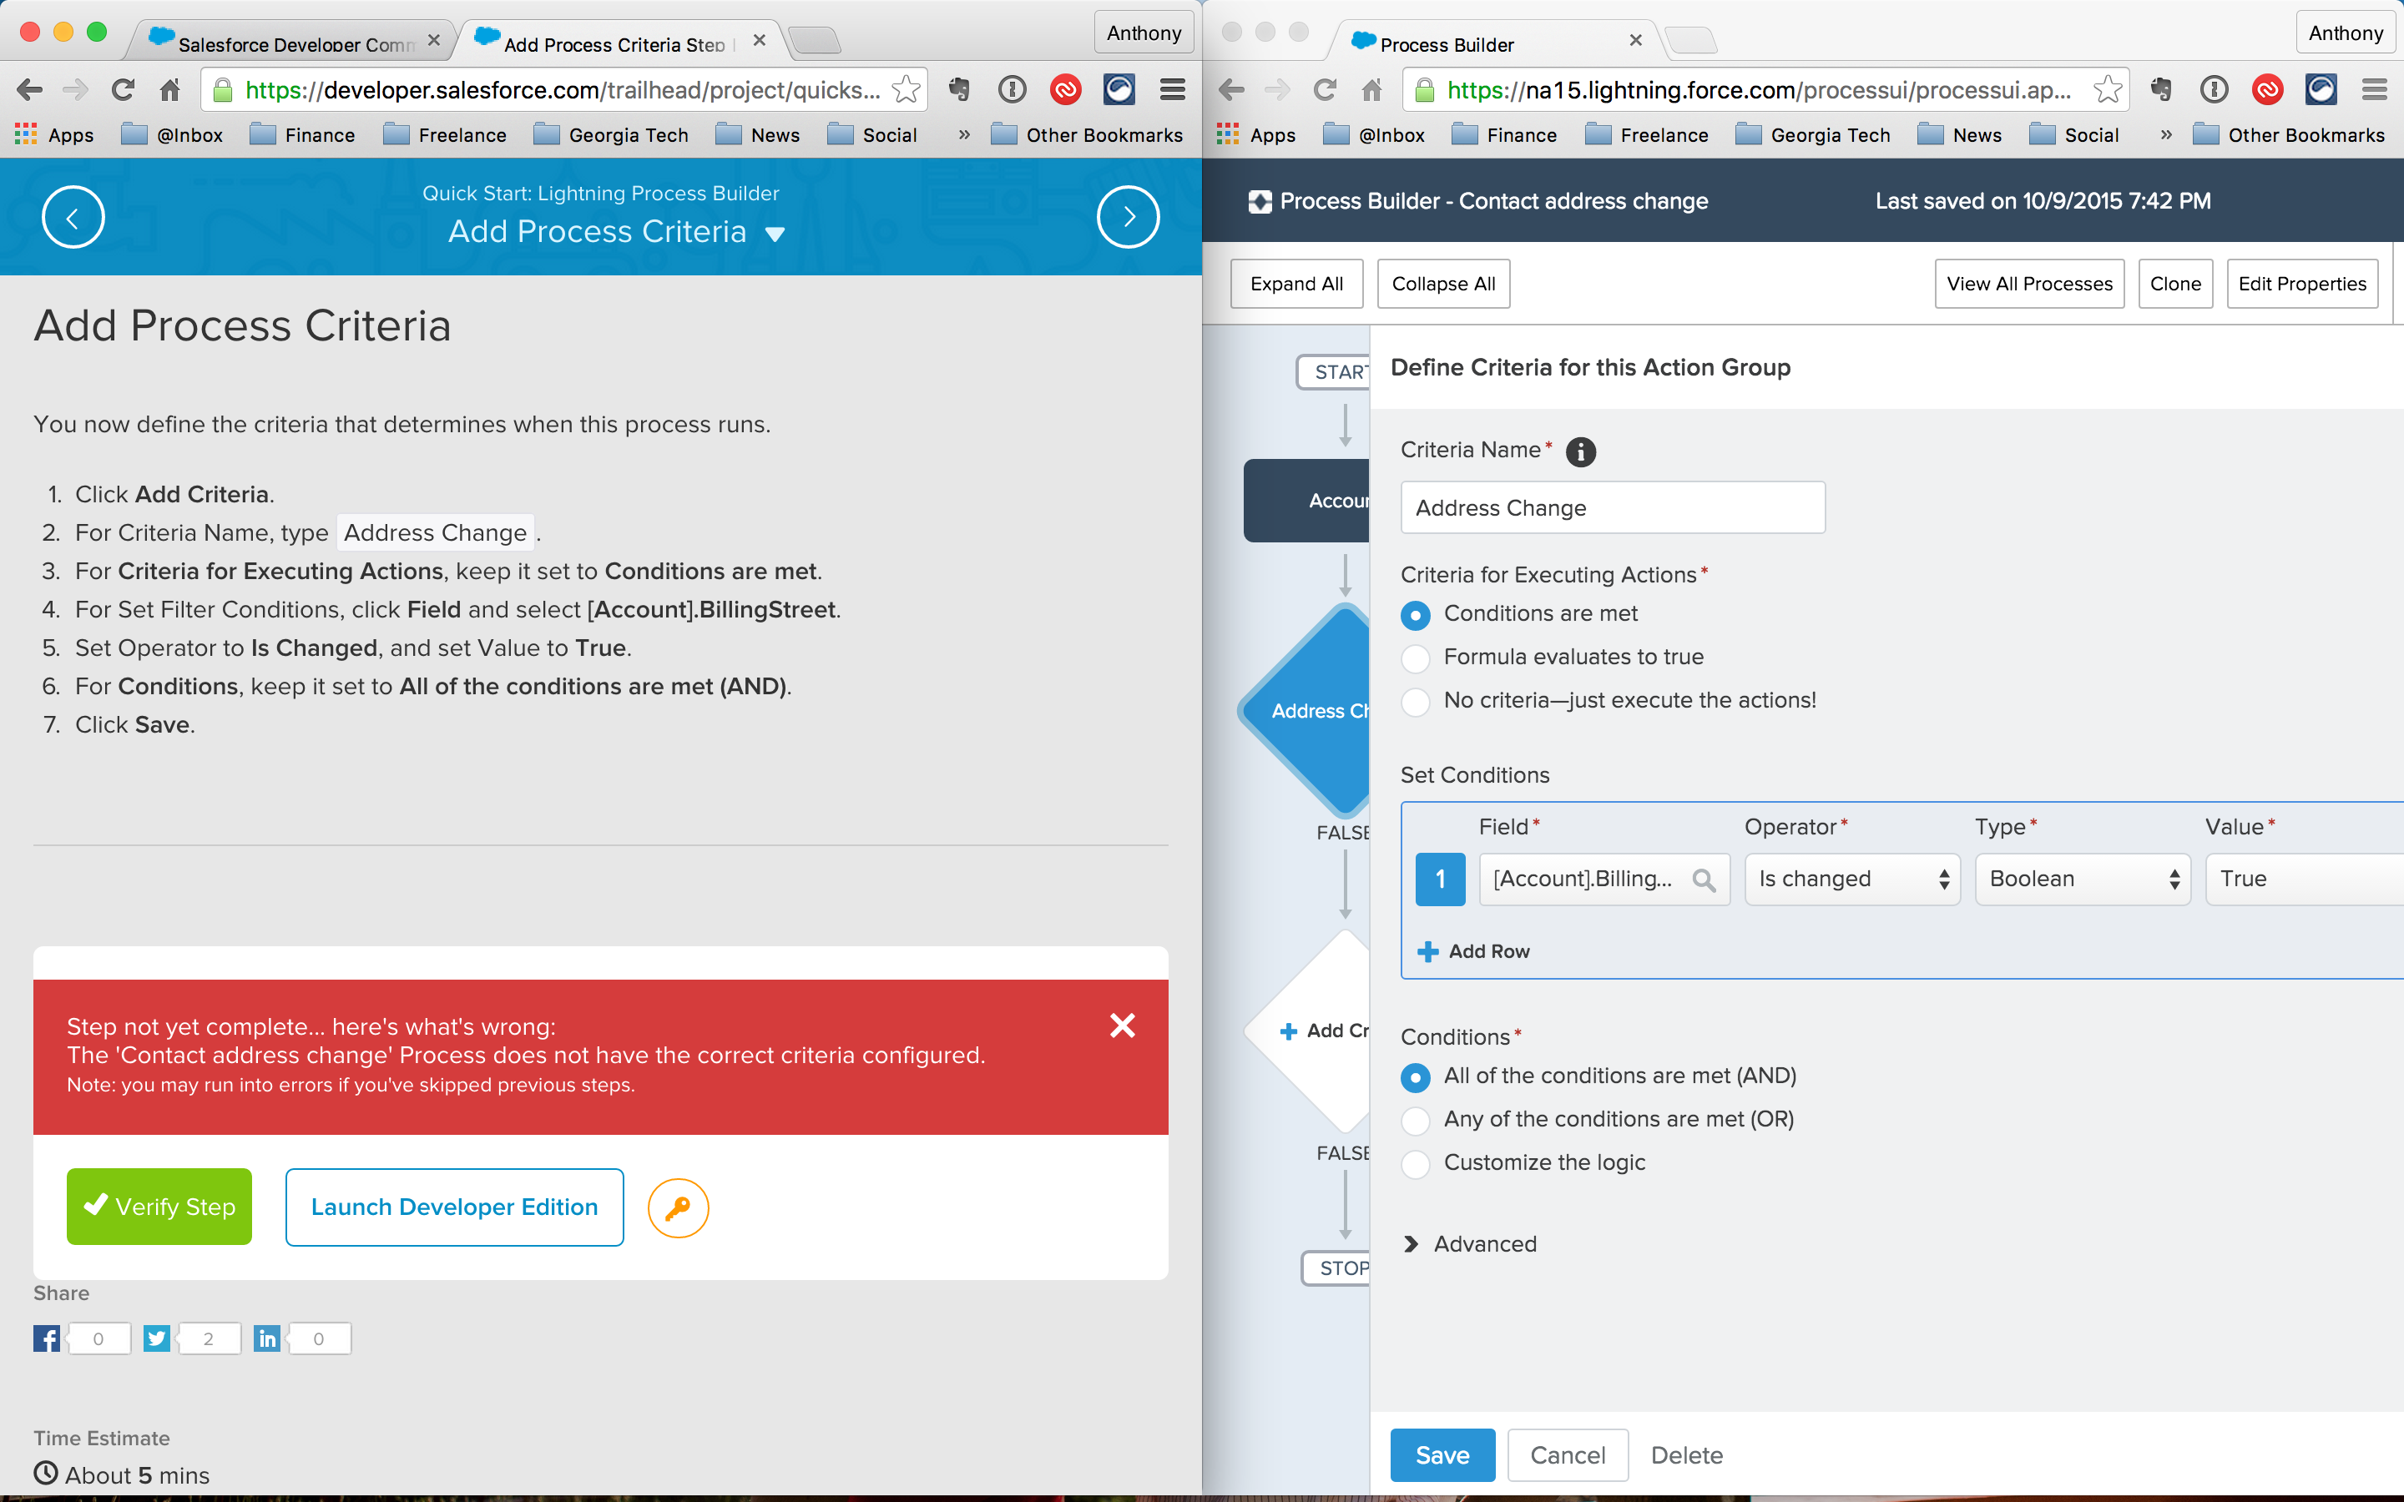Open the Boolean type dropdown
This screenshot has width=2404, height=1502.
(2082, 880)
